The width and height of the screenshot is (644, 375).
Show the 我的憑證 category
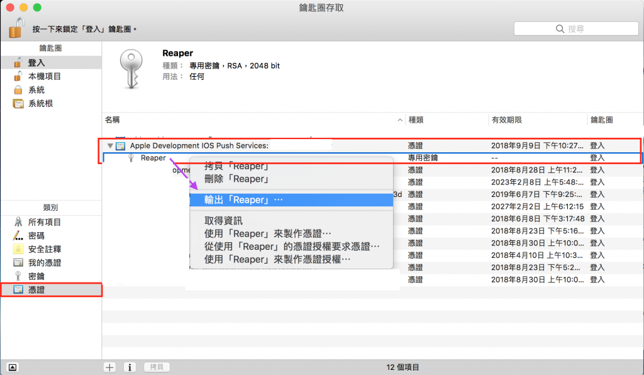[51, 262]
